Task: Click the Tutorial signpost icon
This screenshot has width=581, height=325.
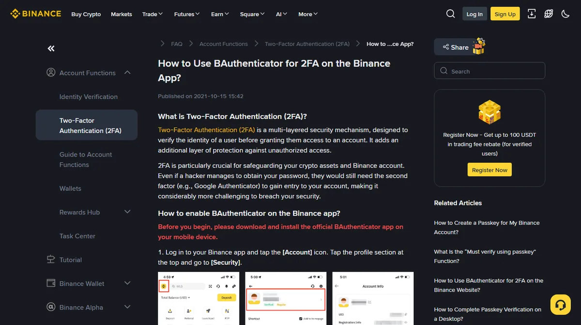Action: (x=51, y=260)
